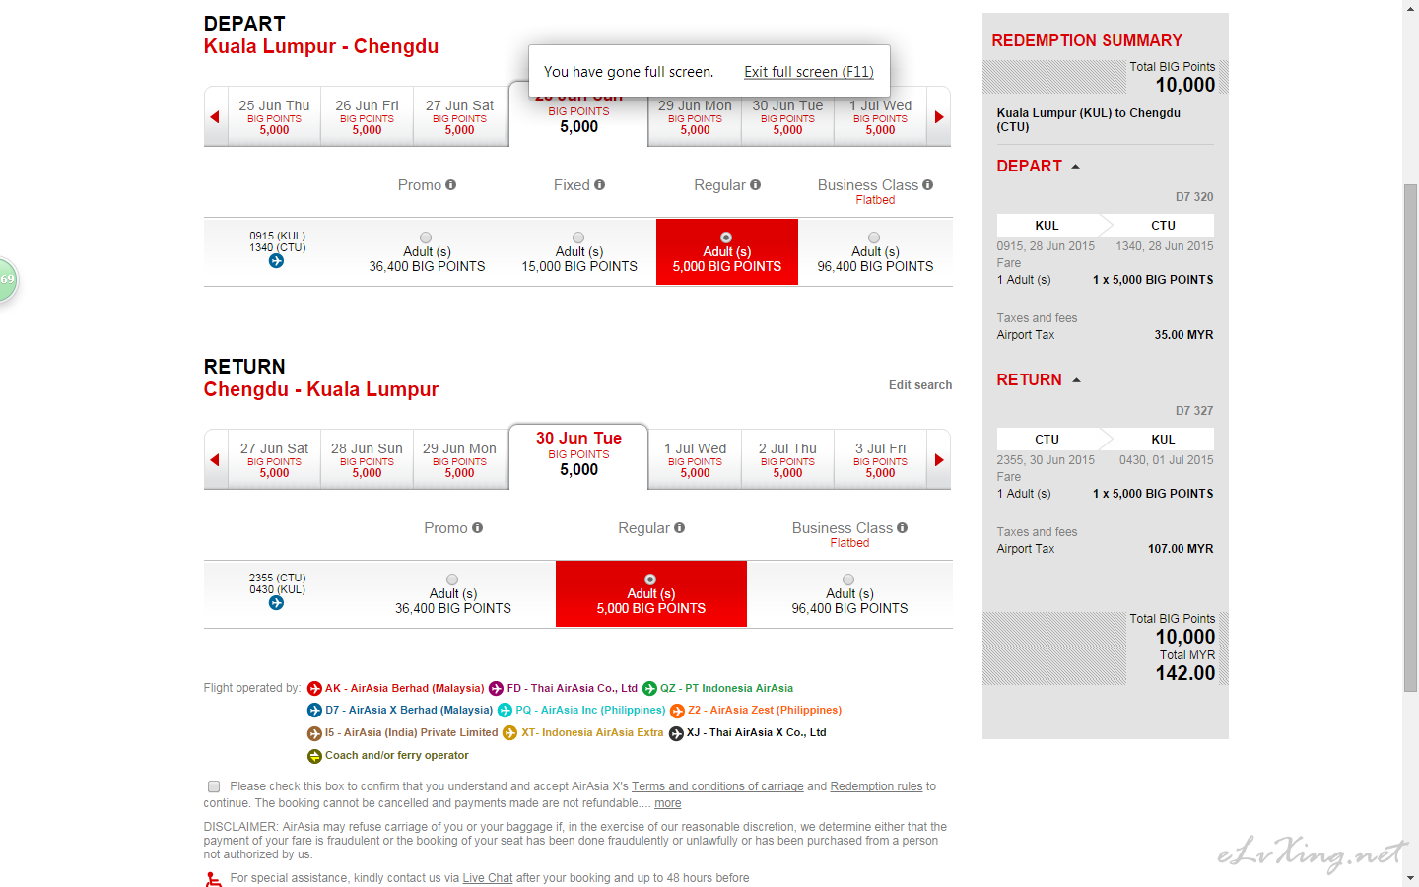Show later depart dates with the right arrow
Screen dimensions: 1419x887
(x=939, y=117)
